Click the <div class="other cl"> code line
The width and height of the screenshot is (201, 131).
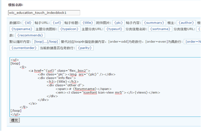coord(66,85)
